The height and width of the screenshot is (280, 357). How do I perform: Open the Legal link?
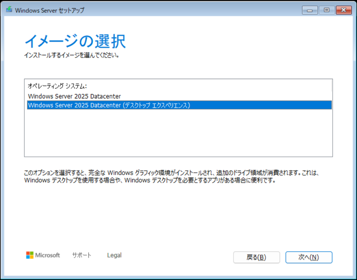[x=114, y=255]
